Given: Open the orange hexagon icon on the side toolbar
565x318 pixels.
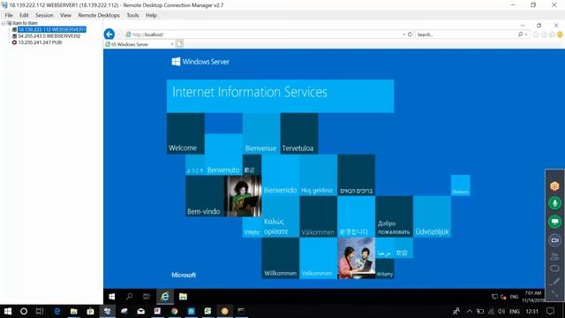Looking at the screenshot, I should [554, 185].
